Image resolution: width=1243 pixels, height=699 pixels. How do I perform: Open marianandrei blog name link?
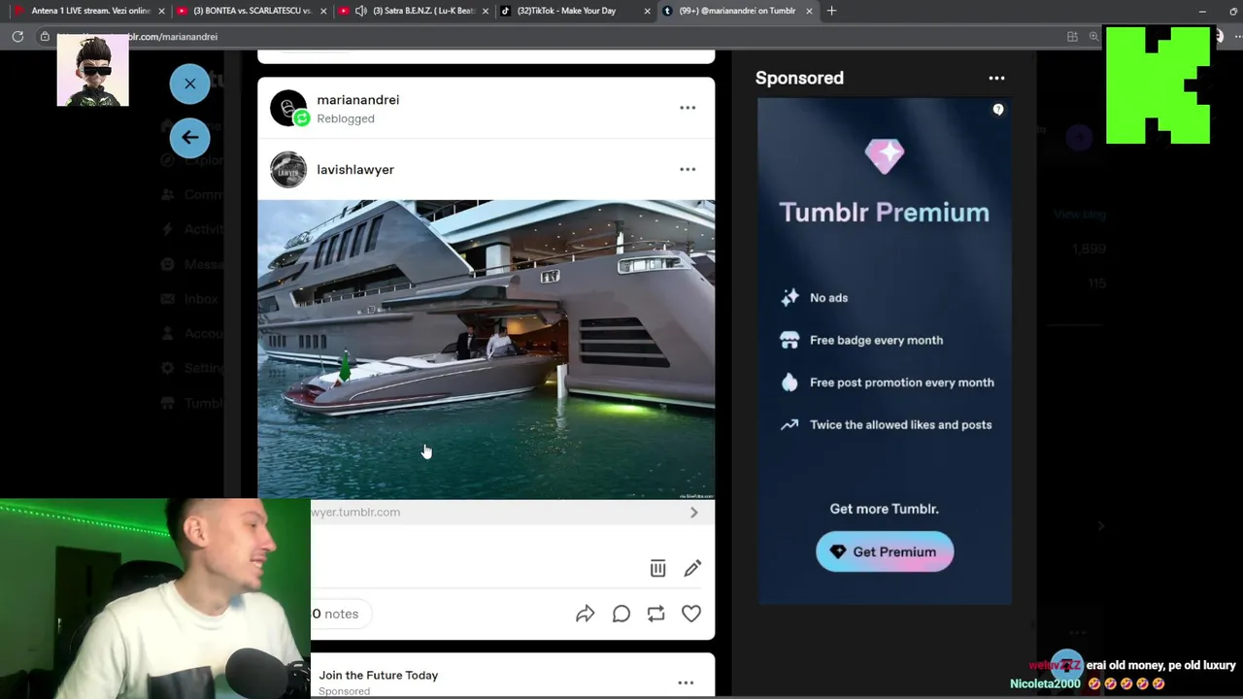(357, 99)
